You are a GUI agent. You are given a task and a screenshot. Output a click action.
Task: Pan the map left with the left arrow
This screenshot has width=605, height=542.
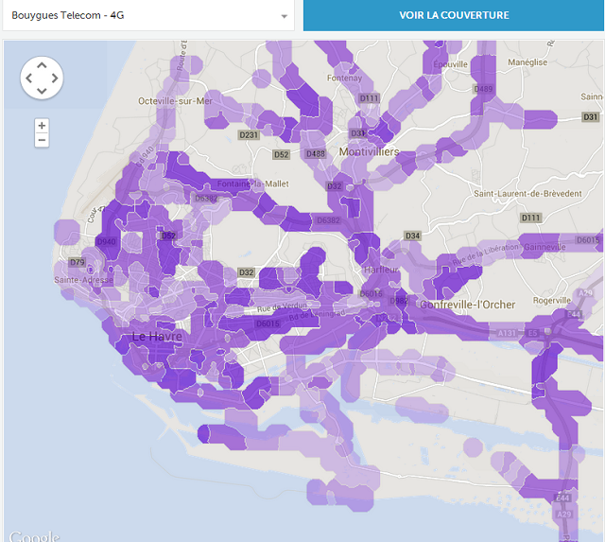coord(29,79)
